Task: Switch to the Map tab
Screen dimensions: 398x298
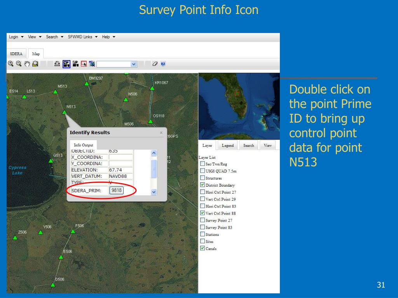Action: [x=36, y=54]
